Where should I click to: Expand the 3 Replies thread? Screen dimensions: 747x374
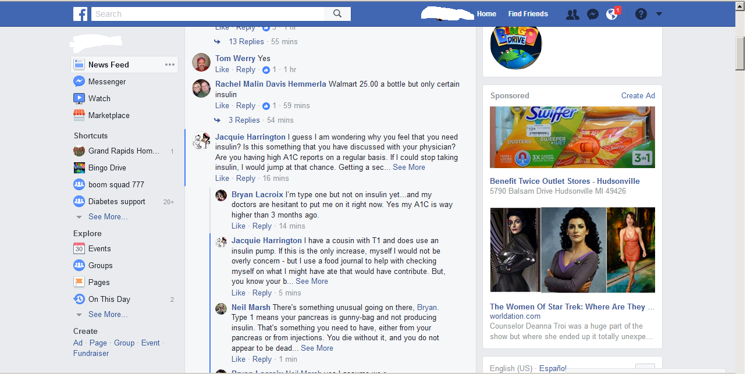tap(244, 120)
